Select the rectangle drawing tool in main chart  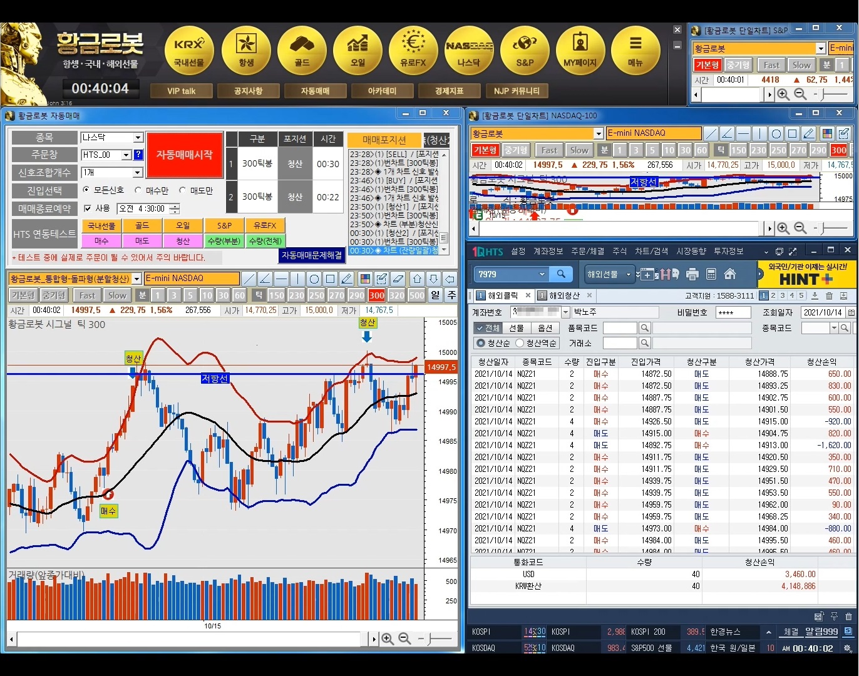(x=330, y=279)
